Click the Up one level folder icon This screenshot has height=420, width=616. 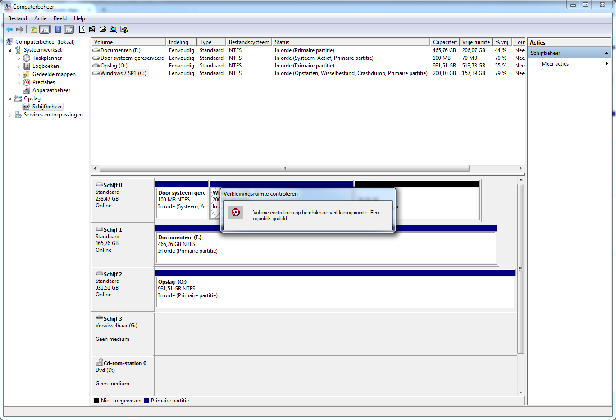click(33, 29)
